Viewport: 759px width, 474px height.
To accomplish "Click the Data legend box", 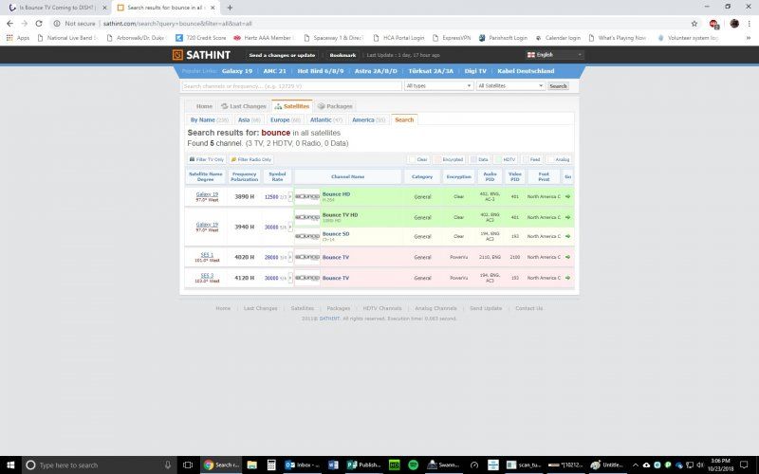I will click(x=479, y=159).
